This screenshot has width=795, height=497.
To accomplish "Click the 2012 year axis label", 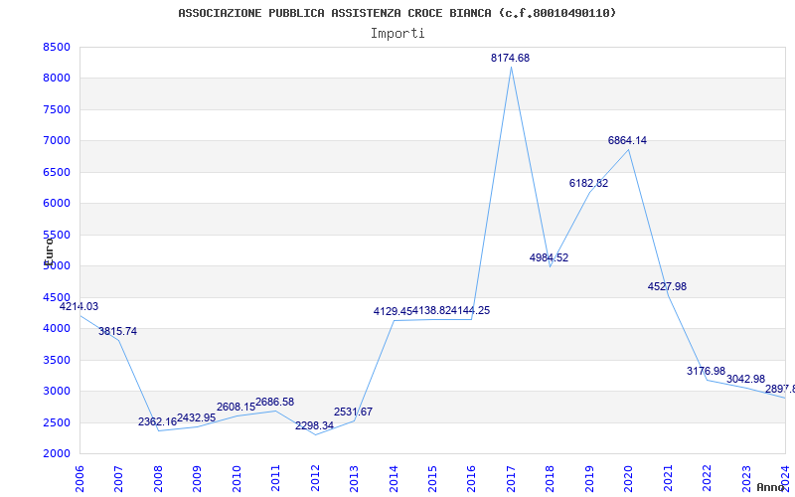I will tap(315, 479).
